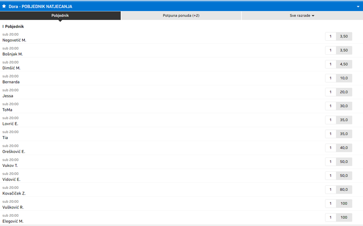Screen dimensions: 363x226
Task: Click ToMa odds 30,0
Action: pos(343,106)
